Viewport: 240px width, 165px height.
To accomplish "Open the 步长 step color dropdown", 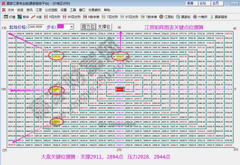I will pos(72,26).
